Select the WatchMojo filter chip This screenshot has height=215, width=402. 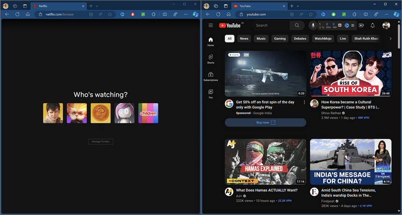(x=323, y=39)
